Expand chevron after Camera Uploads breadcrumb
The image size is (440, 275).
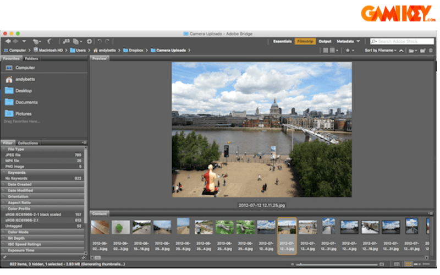point(189,50)
